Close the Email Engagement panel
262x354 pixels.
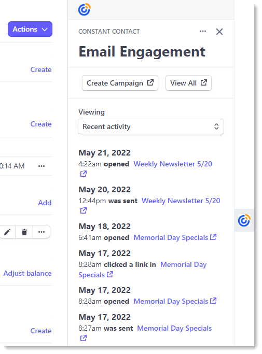coord(219,32)
